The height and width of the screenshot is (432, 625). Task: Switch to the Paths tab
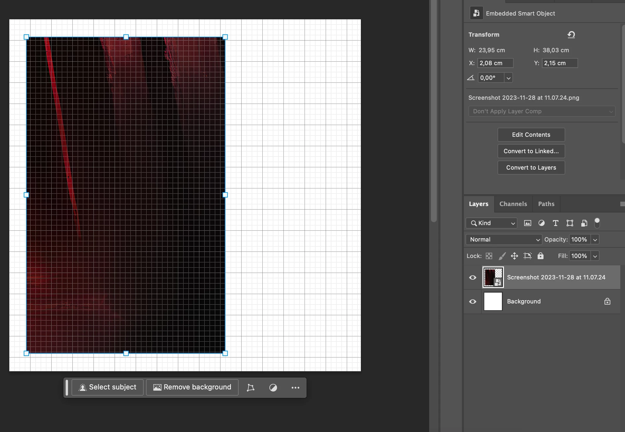click(546, 204)
